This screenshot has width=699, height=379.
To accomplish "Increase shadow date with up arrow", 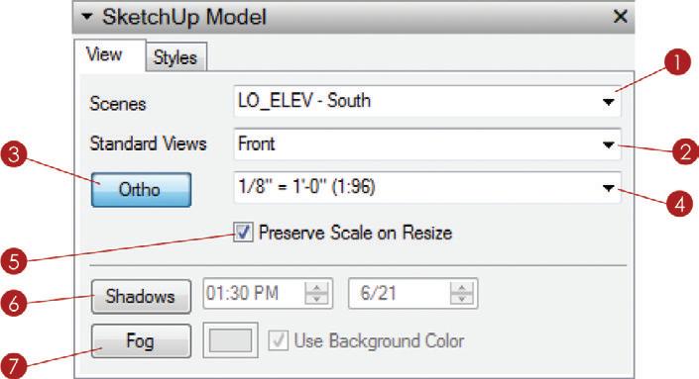I will point(462,287).
